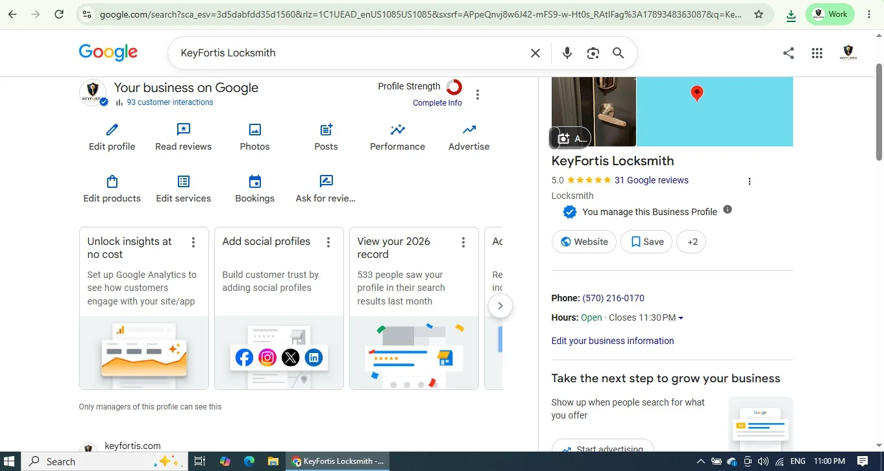
Task: Open the business Website
Action: point(584,242)
